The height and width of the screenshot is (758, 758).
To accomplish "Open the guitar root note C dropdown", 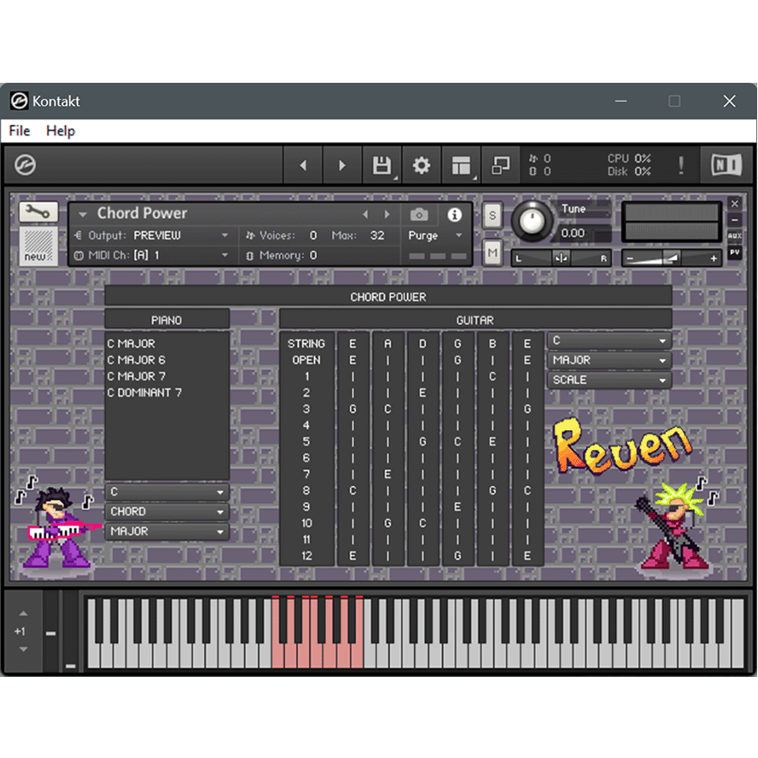I will 609,341.
